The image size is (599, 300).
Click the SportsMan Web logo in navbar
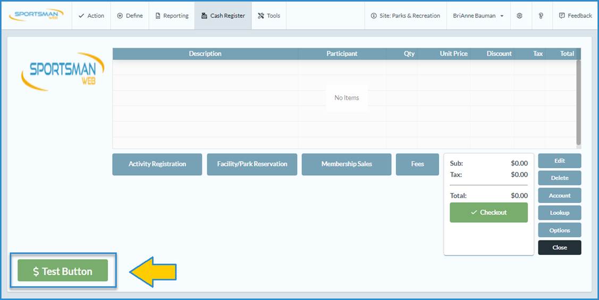pos(36,15)
